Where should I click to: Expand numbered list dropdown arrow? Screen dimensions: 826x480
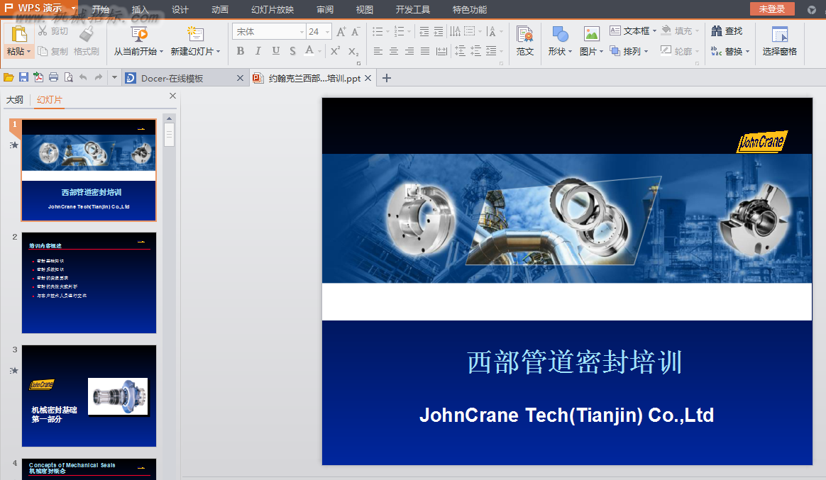tap(409, 32)
